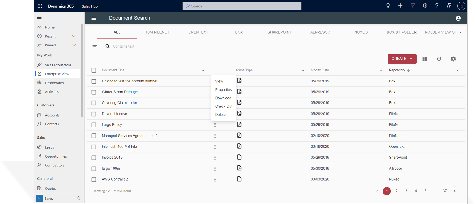The image size is (475, 204).
Task: Check the Drivers License row
Action: point(94,114)
